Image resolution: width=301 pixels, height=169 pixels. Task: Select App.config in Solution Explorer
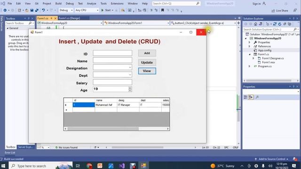[x=264, y=50]
